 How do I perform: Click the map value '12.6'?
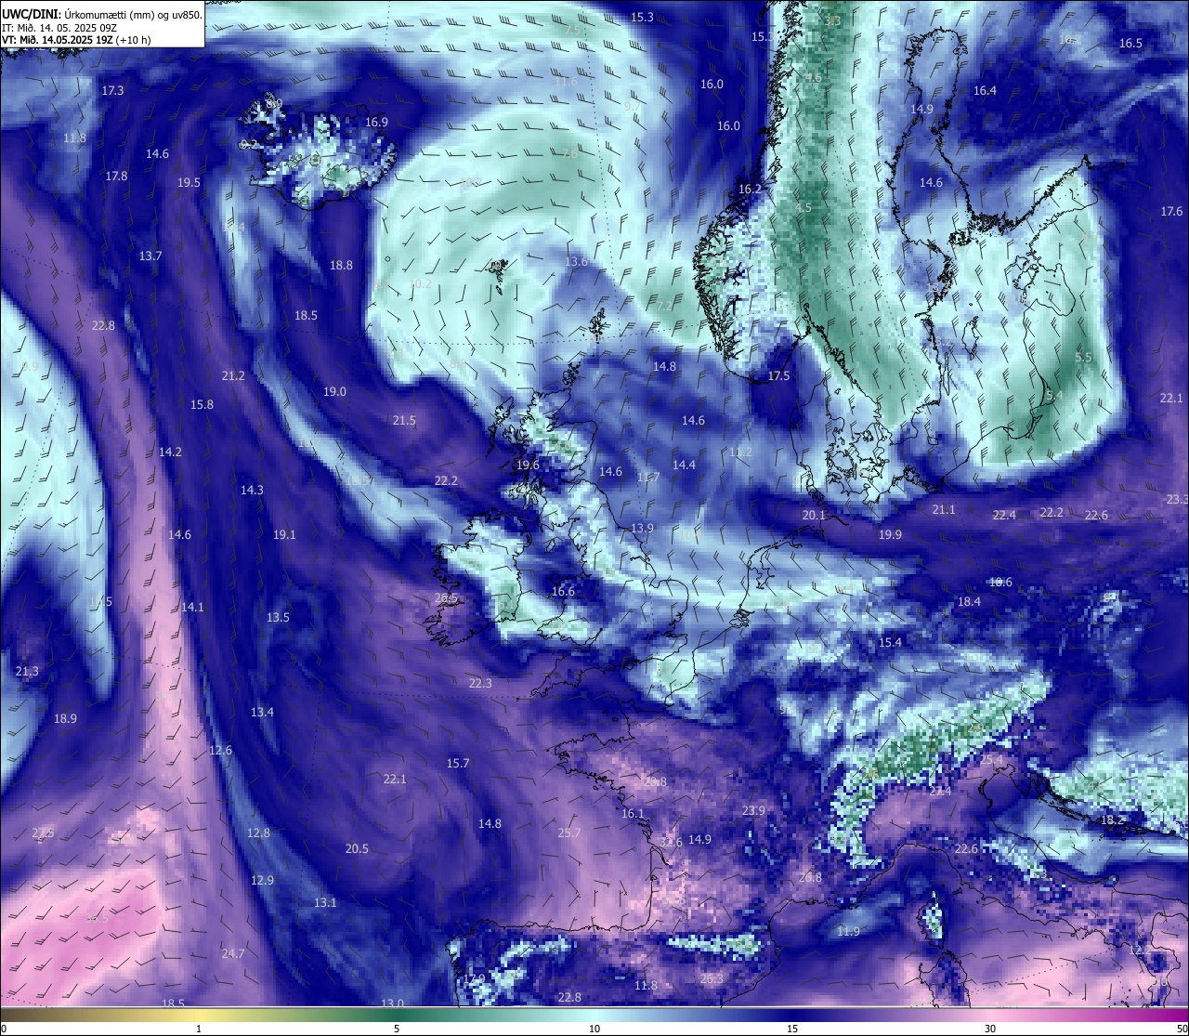pos(220,750)
